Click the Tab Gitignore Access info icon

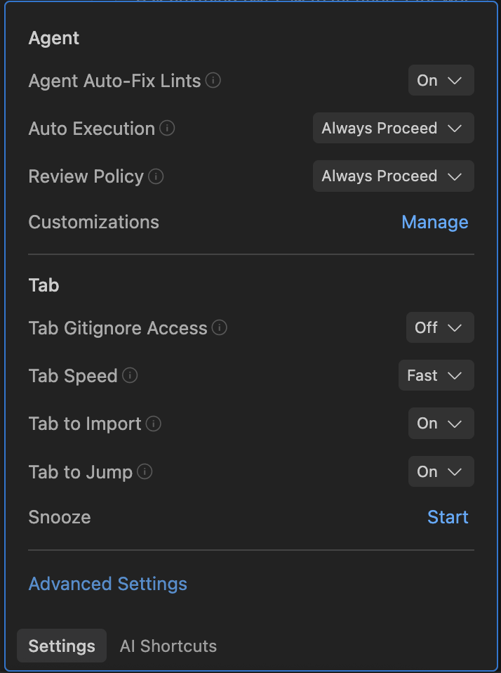219,327
